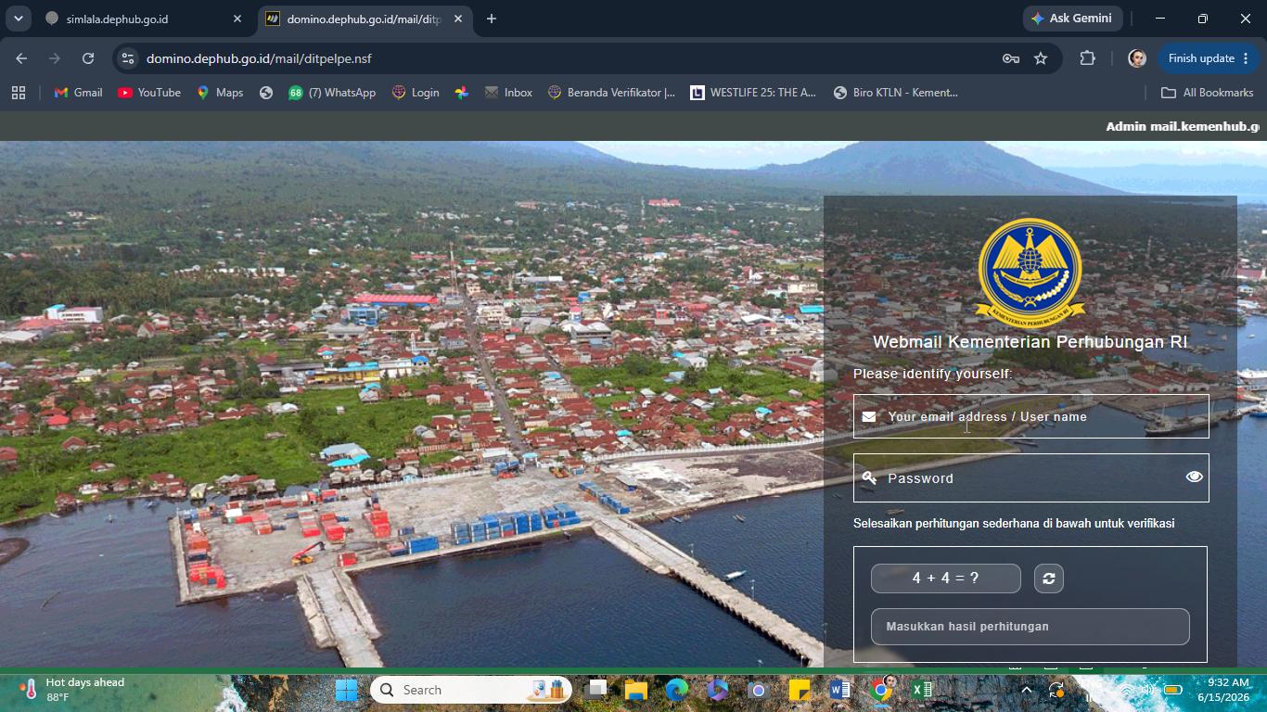Open the weather widget Hot days ahead
This screenshot has width=1267, height=712.
[72, 690]
